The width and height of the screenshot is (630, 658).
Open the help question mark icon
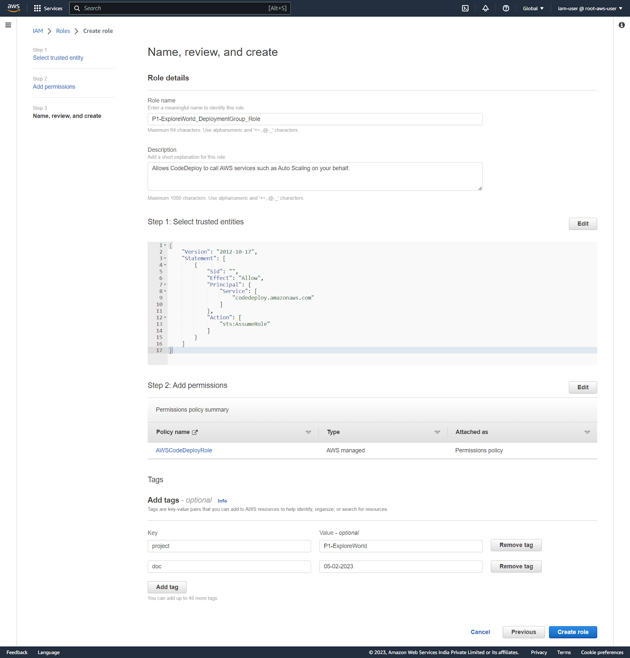(506, 8)
